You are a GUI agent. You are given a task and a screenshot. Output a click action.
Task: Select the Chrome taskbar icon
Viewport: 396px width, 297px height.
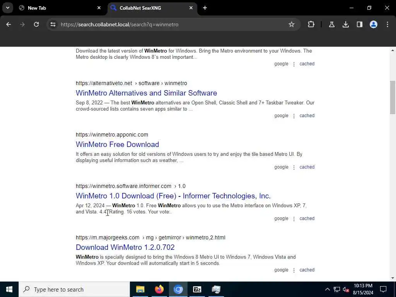click(x=178, y=289)
